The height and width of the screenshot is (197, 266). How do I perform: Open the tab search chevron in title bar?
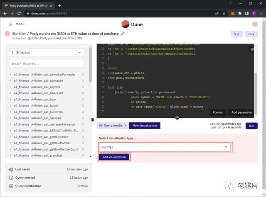pyautogui.click(x=230, y=3)
